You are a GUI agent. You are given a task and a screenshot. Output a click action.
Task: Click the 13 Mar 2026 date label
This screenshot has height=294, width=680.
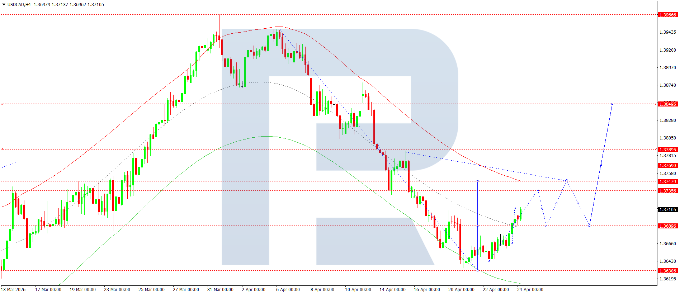(13, 290)
